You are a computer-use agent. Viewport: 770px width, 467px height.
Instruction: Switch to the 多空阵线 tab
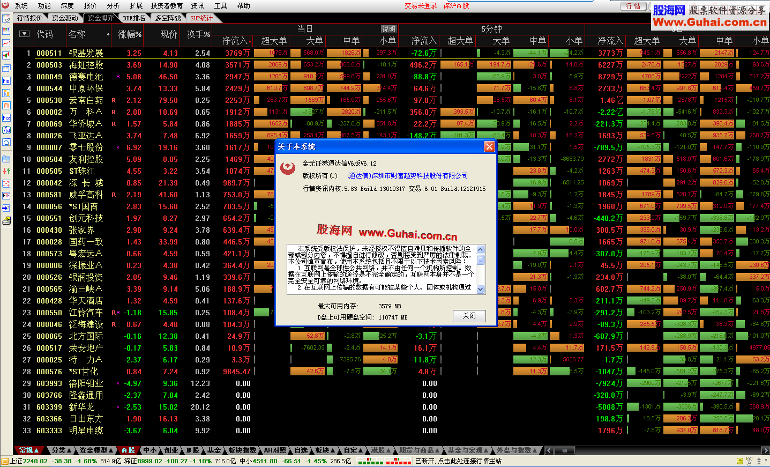click(x=168, y=18)
